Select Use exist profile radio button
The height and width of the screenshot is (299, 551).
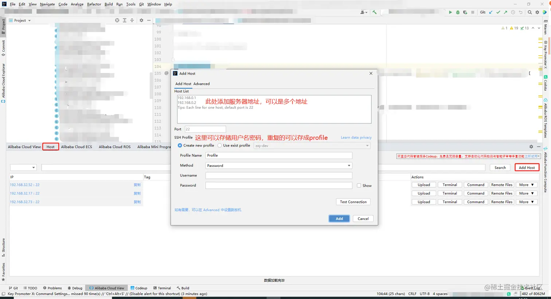click(x=220, y=145)
